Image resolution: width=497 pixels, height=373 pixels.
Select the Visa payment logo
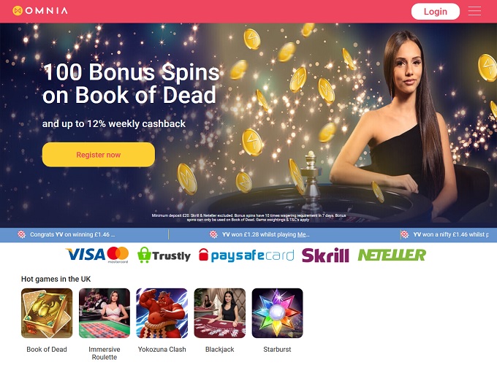coord(86,255)
